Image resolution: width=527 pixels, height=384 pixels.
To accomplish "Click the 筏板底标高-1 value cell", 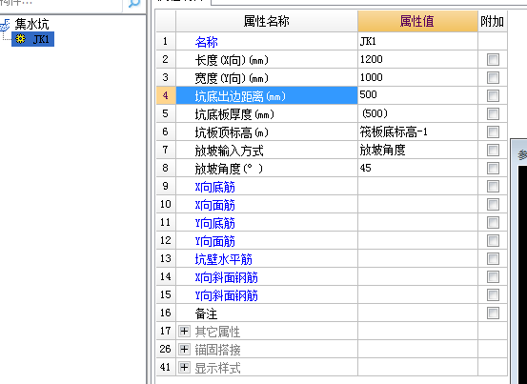I will coord(417,132).
